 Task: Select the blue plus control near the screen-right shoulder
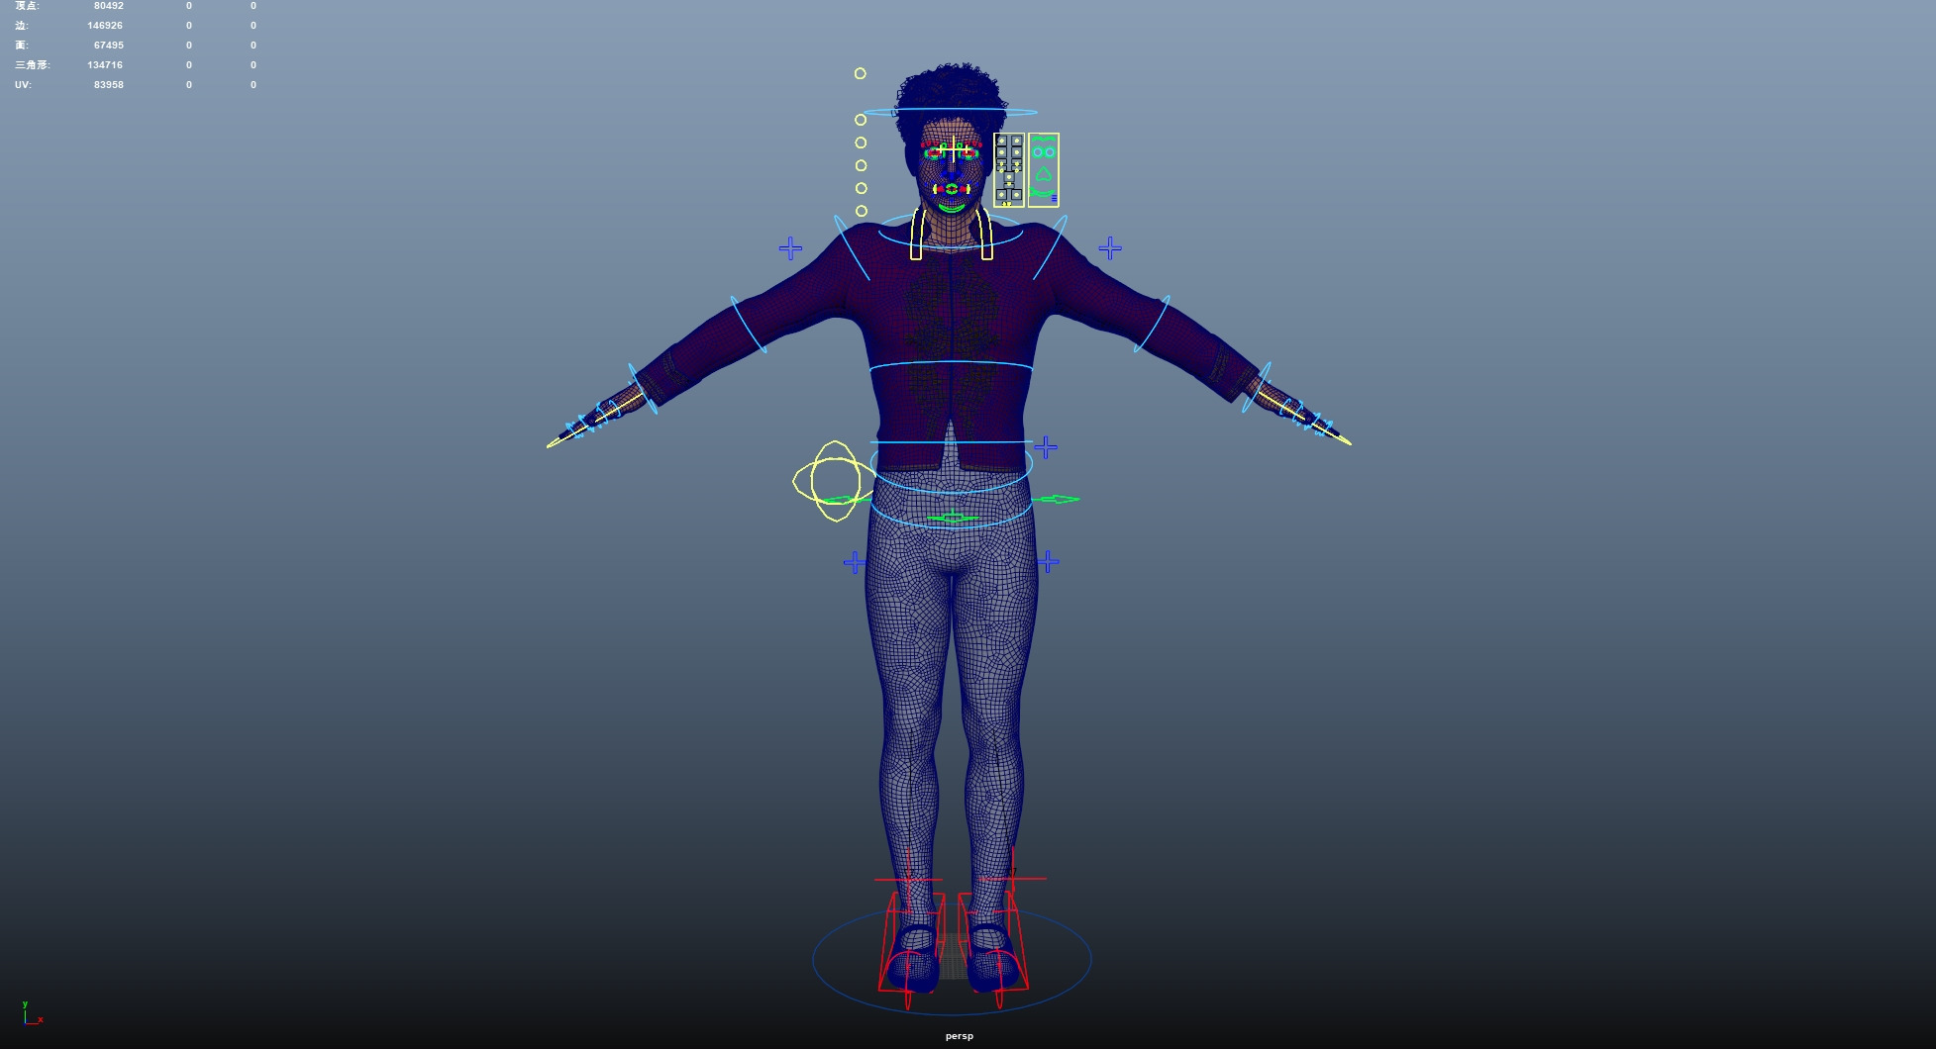pyautogui.click(x=1110, y=248)
